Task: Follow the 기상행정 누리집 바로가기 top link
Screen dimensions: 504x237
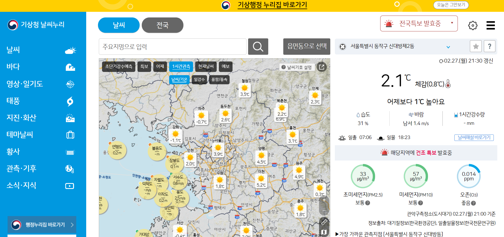Action: 272,5
